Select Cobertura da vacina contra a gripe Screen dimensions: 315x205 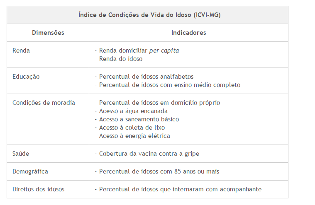pos(149,154)
